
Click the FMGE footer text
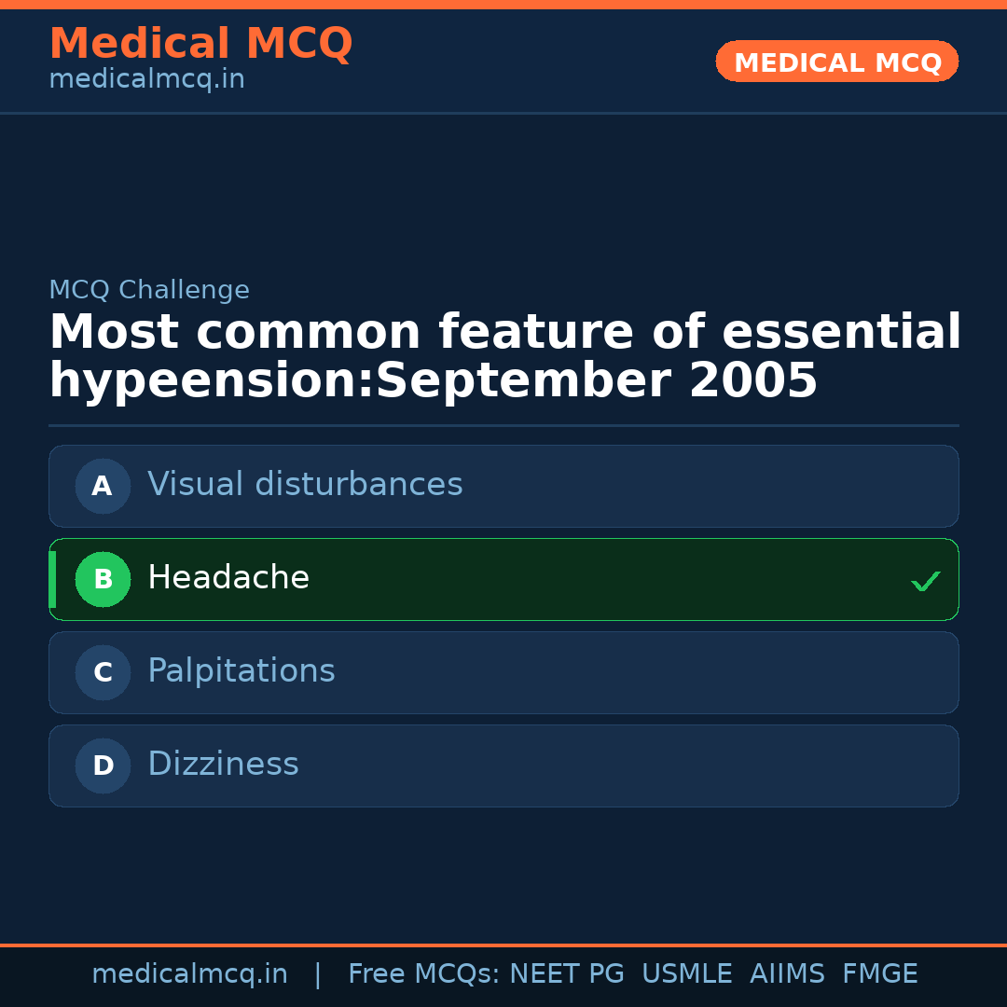[879, 974]
